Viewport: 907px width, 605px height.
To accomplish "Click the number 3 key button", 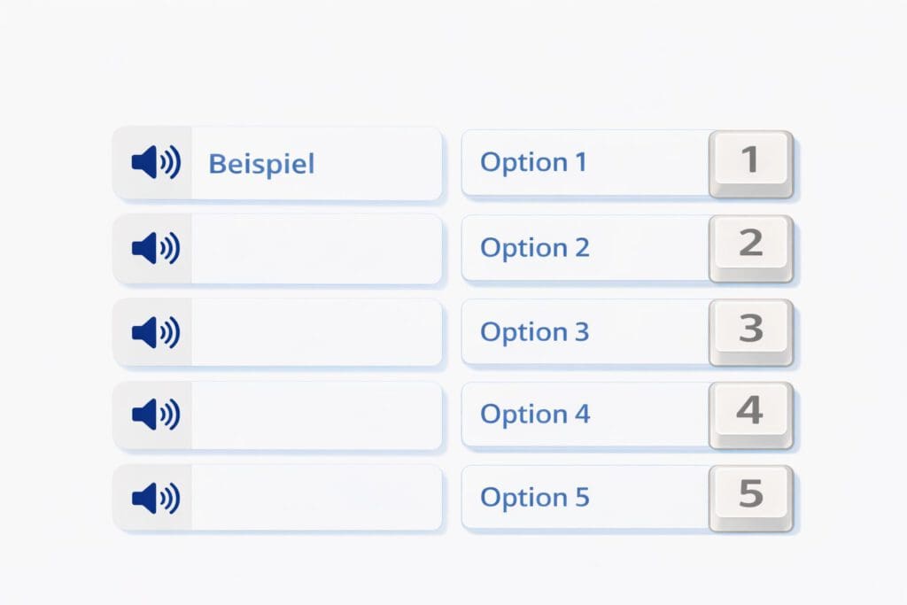I will 751,332.
